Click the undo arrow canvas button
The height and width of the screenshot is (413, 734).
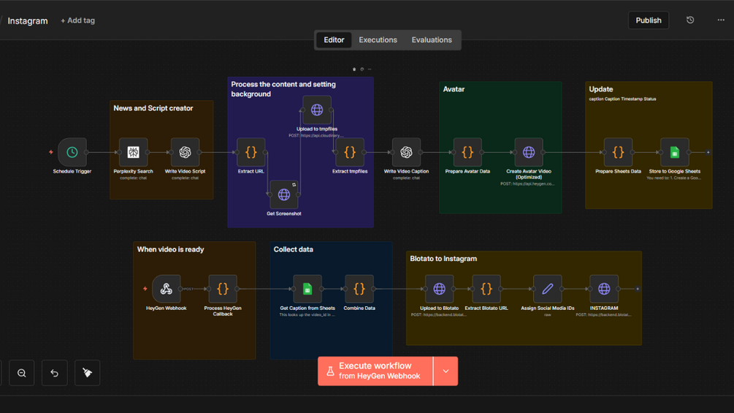click(x=54, y=373)
